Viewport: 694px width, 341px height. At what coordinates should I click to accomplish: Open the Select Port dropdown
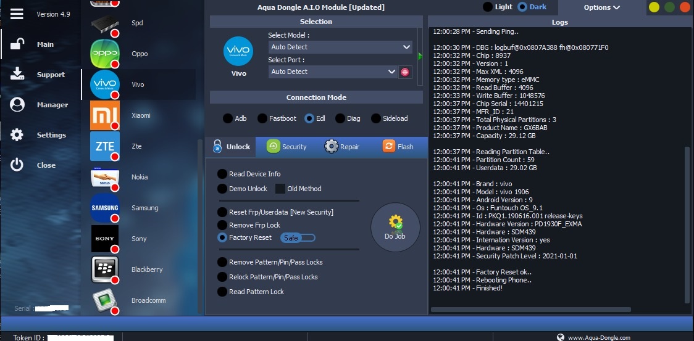pyautogui.click(x=333, y=72)
